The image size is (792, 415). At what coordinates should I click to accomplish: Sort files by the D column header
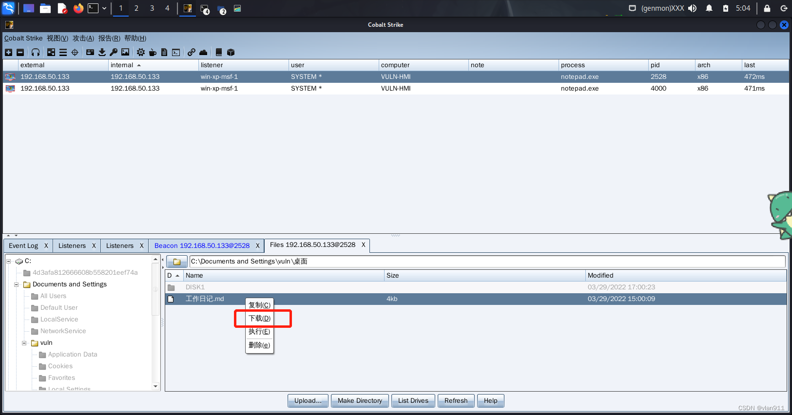174,275
